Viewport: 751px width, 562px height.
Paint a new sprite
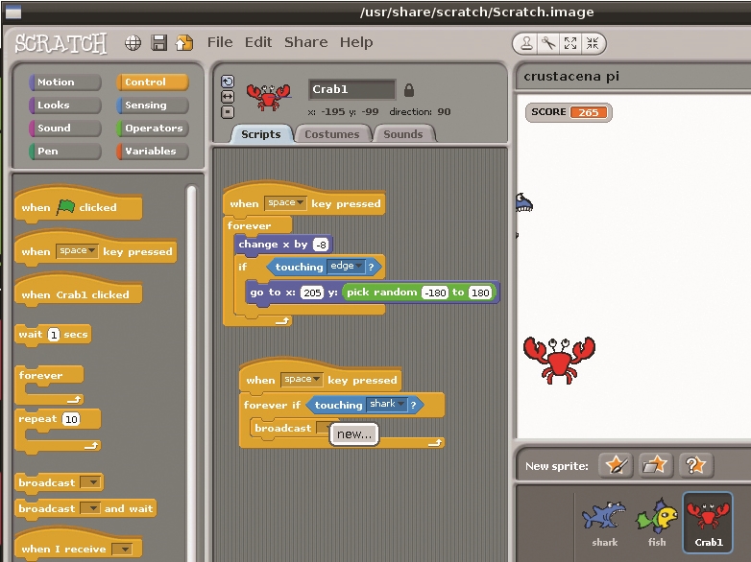[616, 465]
